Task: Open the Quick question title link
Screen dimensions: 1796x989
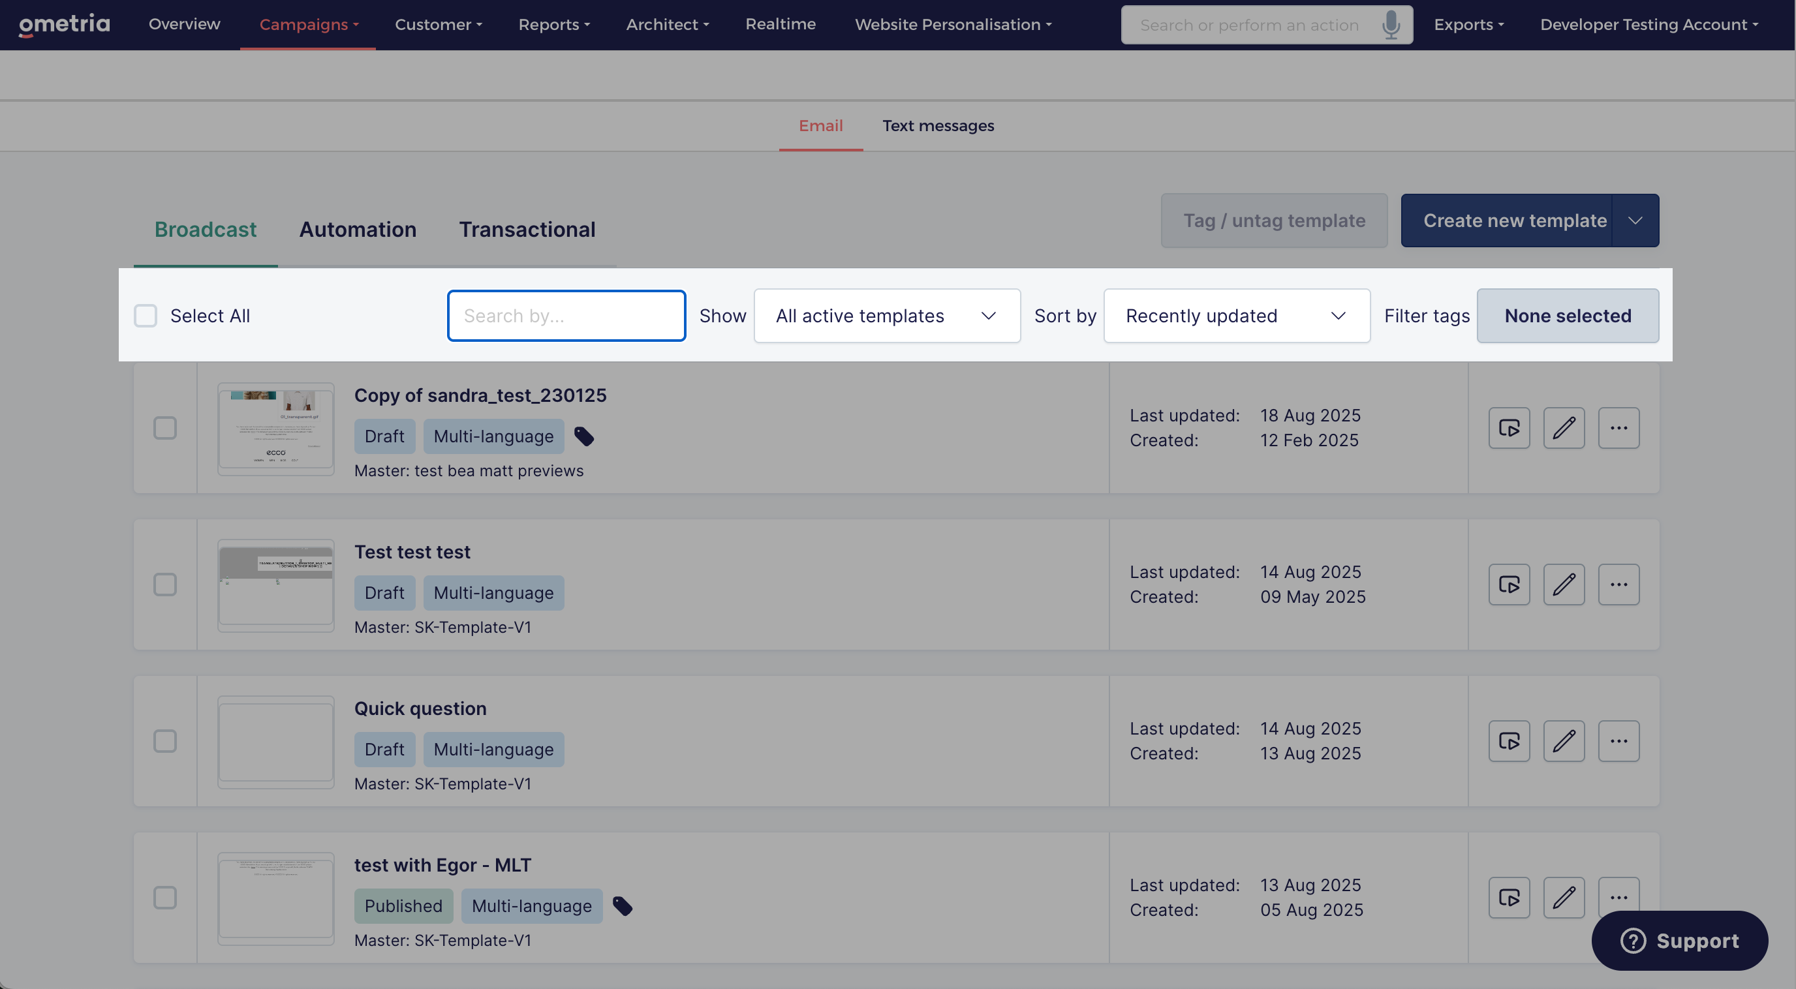Action: point(420,708)
